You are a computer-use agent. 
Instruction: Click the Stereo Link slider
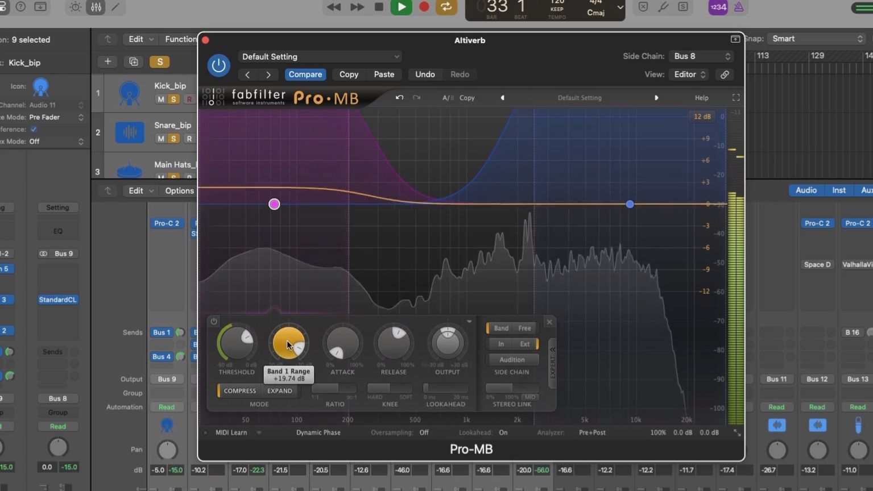tap(512, 389)
